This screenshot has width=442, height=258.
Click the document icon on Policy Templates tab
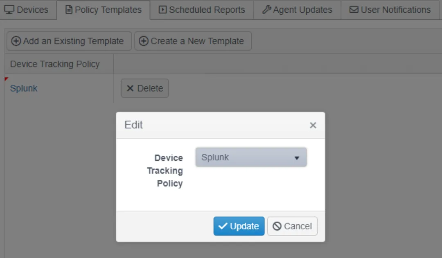point(68,9)
